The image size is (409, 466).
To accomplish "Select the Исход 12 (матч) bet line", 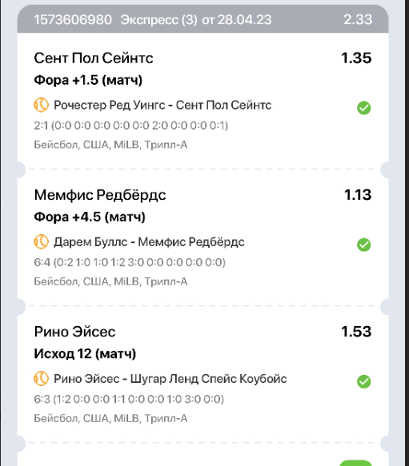I will [x=85, y=354].
